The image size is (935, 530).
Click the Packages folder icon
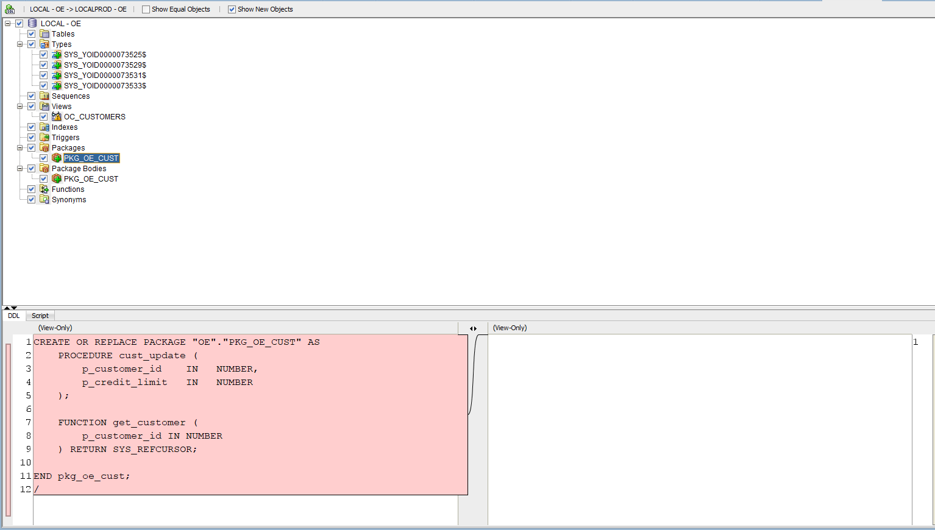coord(44,147)
